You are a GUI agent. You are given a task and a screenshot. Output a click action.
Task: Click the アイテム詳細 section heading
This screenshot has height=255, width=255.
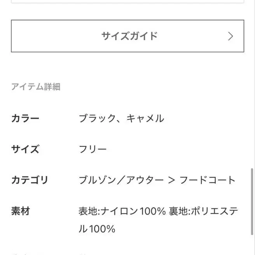click(x=36, y=87)
